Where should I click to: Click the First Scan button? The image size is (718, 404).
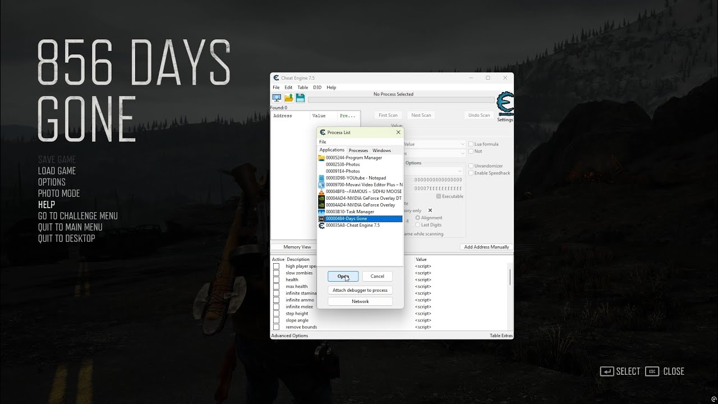[388, 115]
